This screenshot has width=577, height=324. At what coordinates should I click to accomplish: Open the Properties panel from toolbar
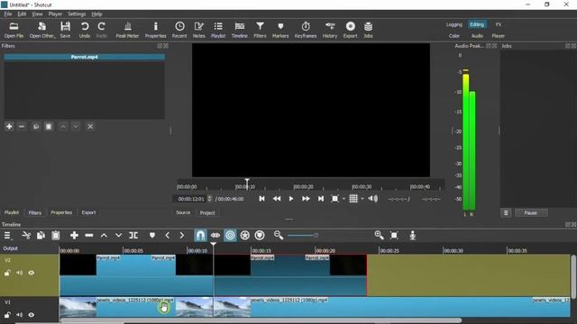point(156,30)
